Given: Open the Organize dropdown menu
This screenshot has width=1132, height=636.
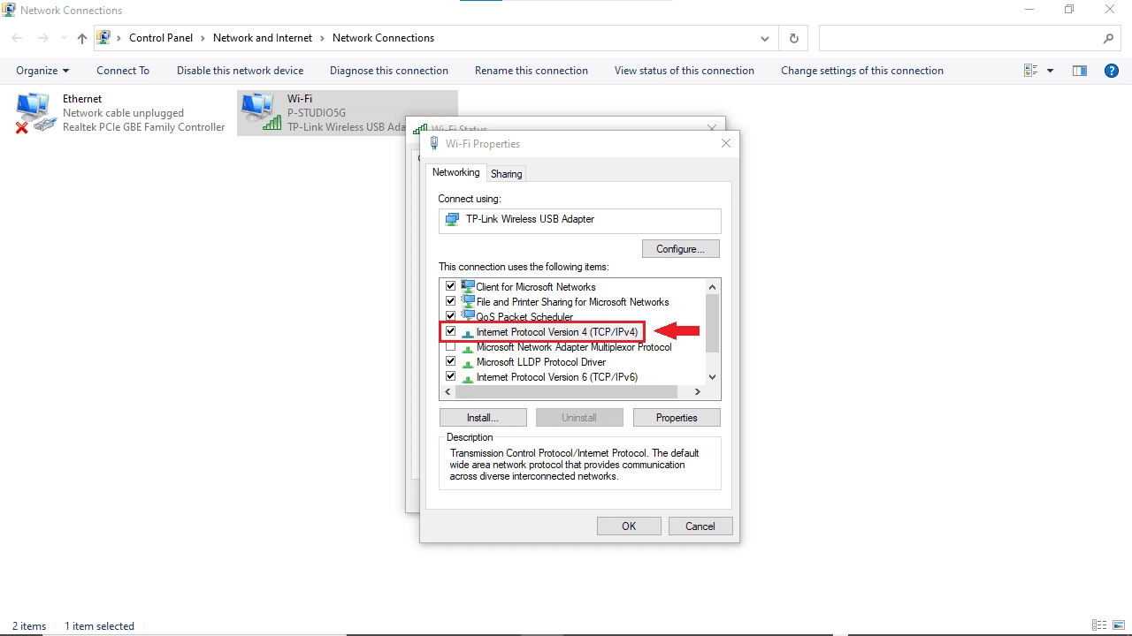Looking at the screenshot, I should coord(42,71).
